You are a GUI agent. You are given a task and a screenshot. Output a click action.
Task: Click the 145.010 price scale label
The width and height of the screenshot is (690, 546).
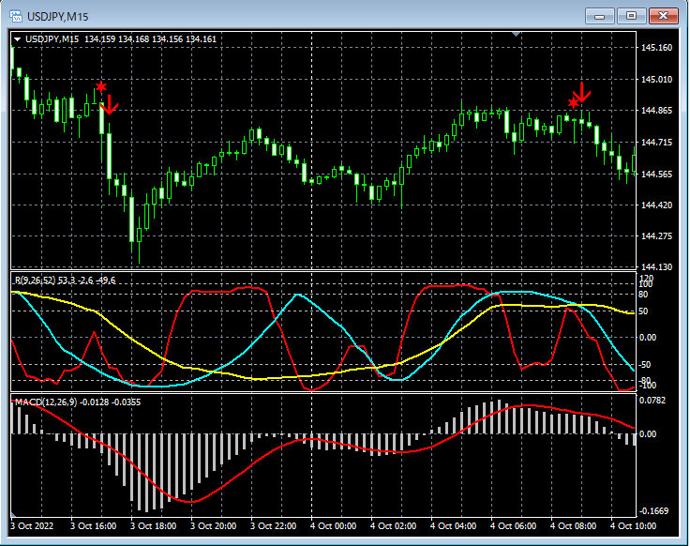pyautogui.click(x=656, y=79)
